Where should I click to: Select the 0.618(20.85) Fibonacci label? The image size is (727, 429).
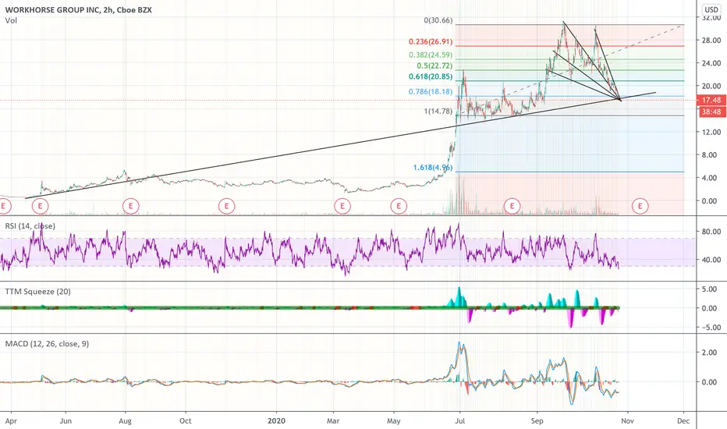pos(431,76)
